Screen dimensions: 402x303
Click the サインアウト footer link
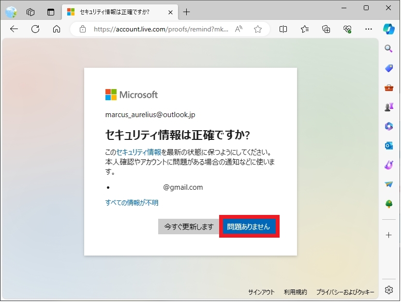(261, 292)
